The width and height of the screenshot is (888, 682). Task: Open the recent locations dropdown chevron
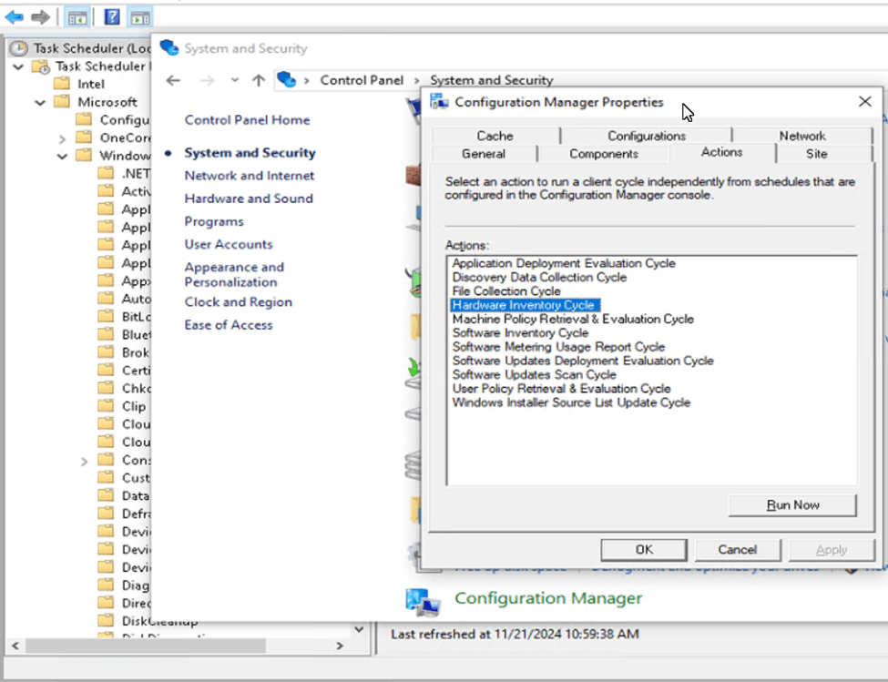tap(235, 80)
